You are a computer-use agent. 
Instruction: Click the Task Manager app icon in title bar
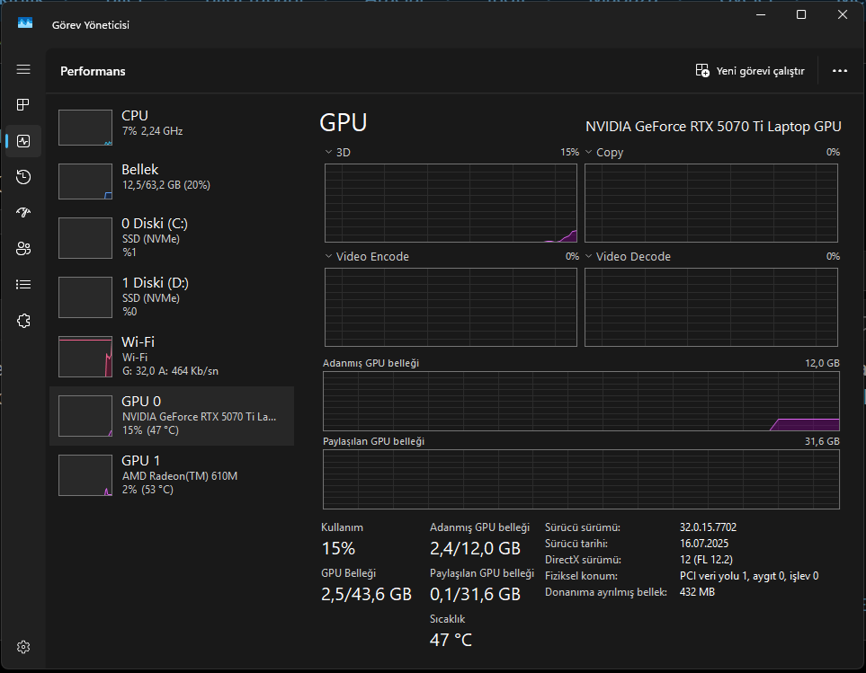[25, 23]
